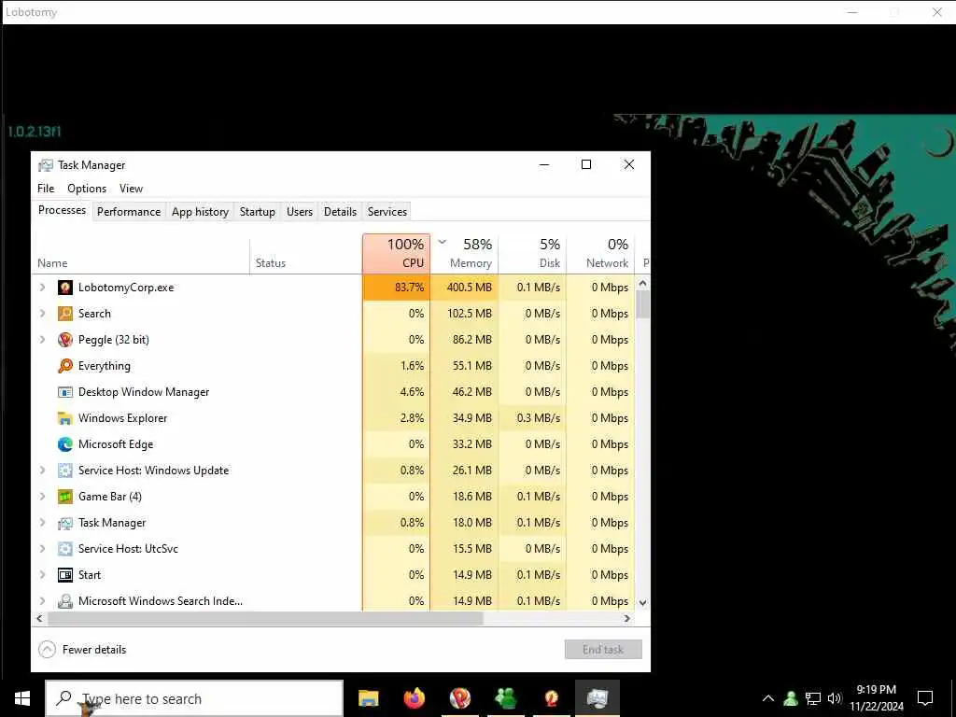The height and width of the screenshot is (717, 956).
Task: Open the clock showing 9:19 PM
Action: [x=876, y=698]
